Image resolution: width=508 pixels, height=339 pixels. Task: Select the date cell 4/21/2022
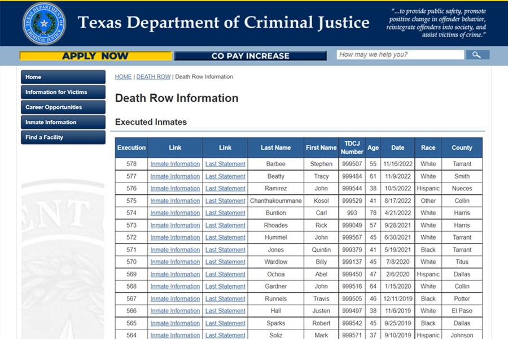398,213
